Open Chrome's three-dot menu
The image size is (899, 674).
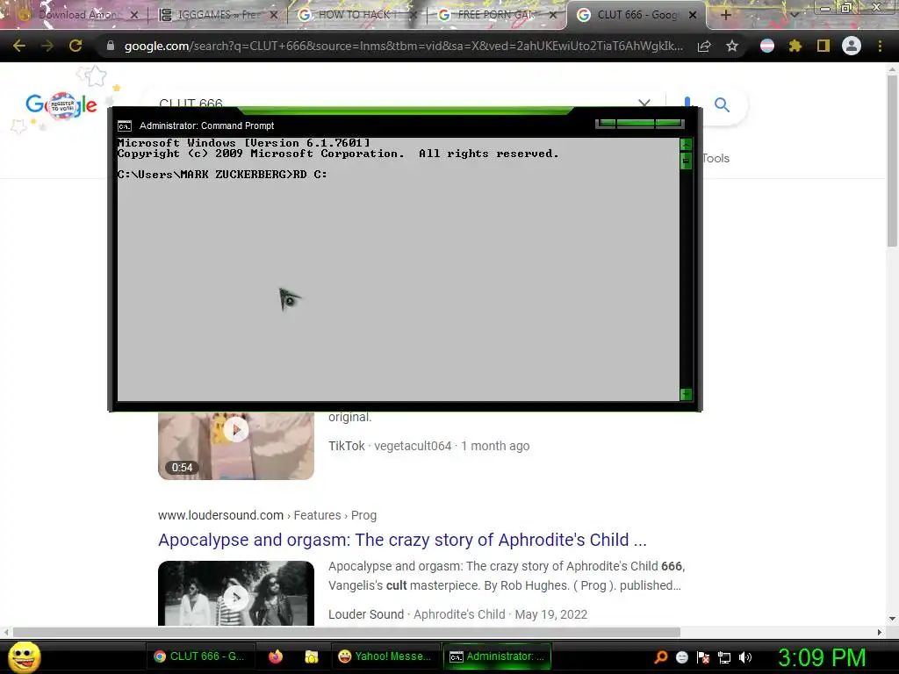tap(880, 46)
